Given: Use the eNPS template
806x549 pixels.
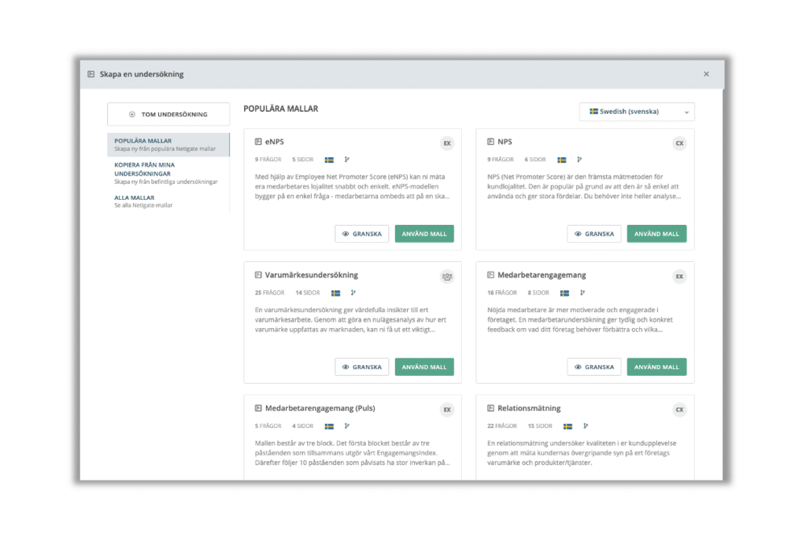Looking at the screenshot, I should (x=424, y=234).
